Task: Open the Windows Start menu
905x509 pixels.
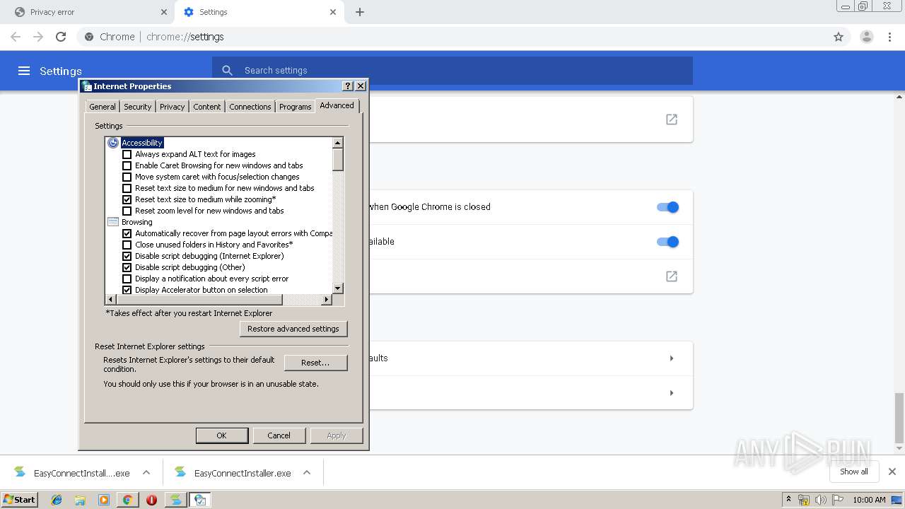Action: pos(19,500)
